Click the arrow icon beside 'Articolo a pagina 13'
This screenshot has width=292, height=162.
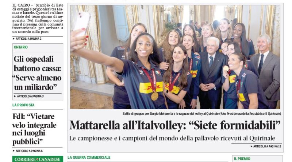click(251, 146)
